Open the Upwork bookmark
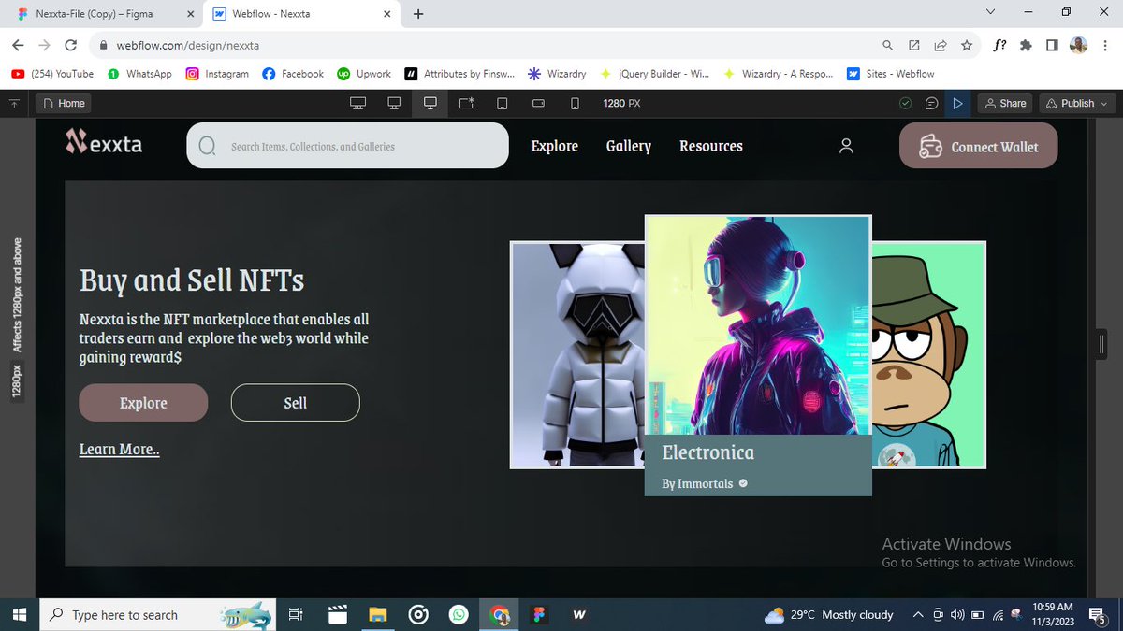Viewport: 1123px width, 631px height. (x=364, y=74)
